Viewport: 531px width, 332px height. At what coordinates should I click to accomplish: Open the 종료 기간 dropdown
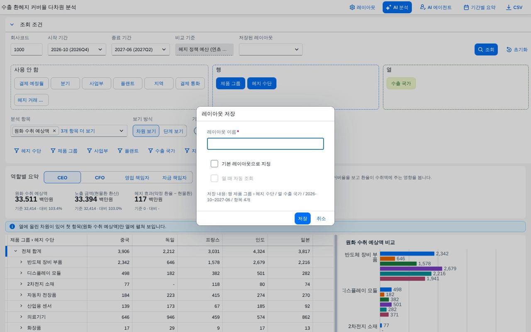(x=141, y=50)
